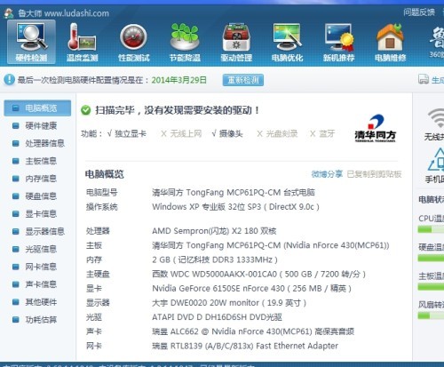444x367 pixels.
Task: Click the 电脑型号 TongFang MCP61PQ-CM 台式电脑 value
Action: pos(234,193)
